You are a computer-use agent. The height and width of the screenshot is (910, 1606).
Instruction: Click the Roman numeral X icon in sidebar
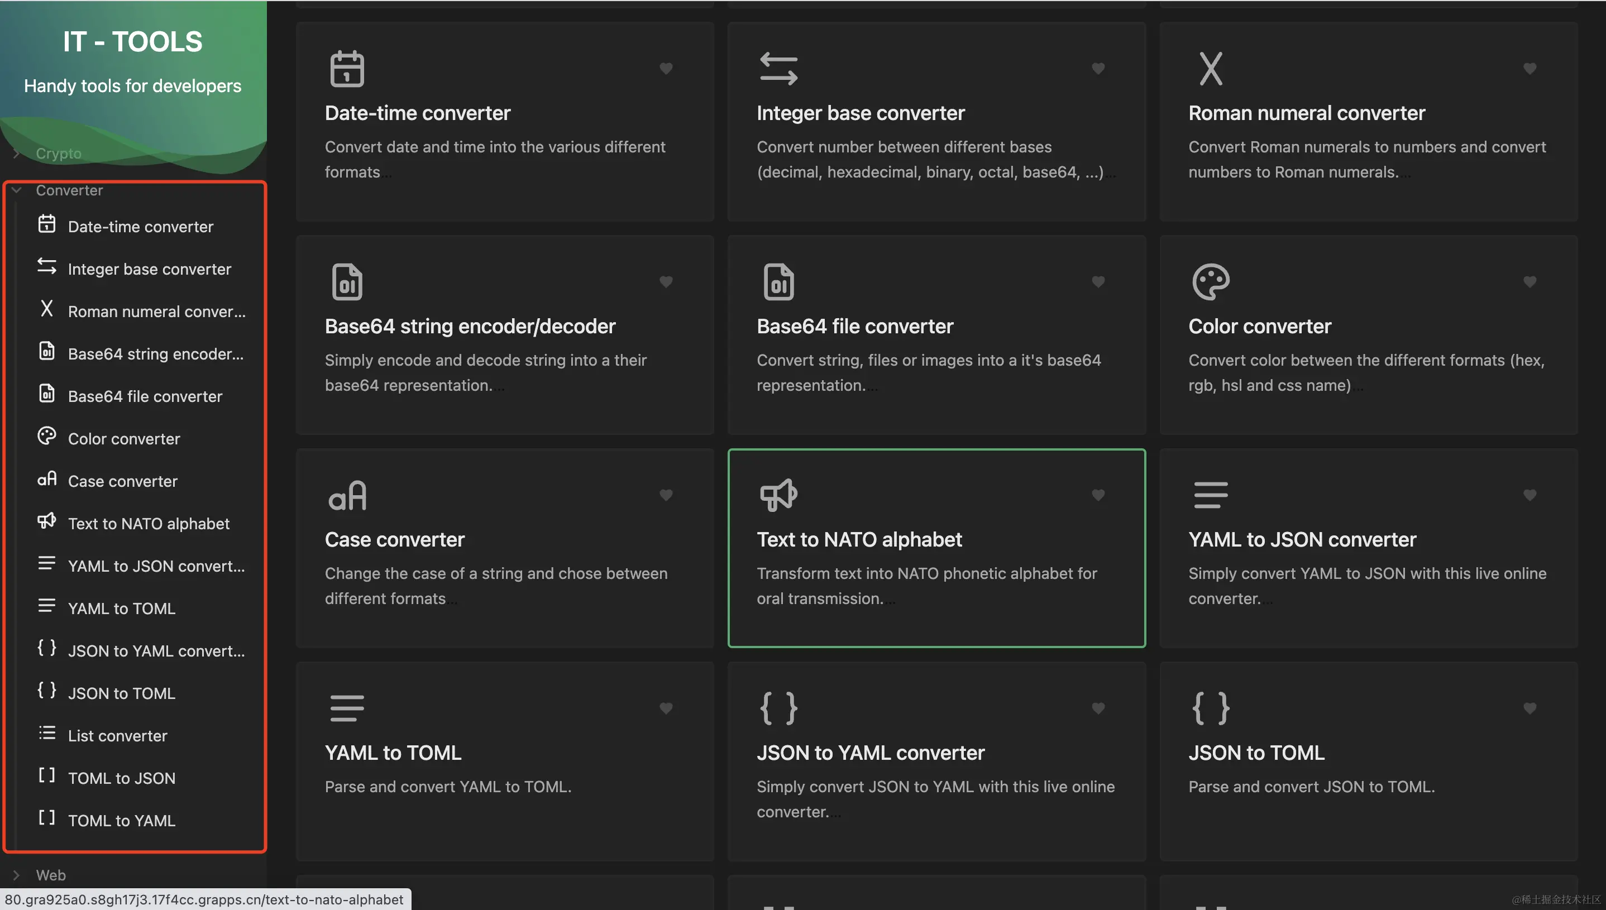(46, 309)
